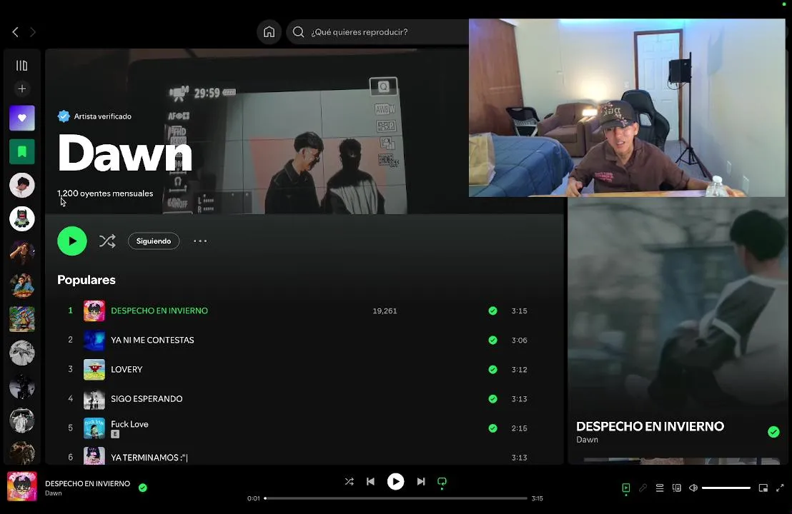Open colorful cartoon playlist cover in sidebar
Viewport: 792px width, 514px height.
[21, 319]
